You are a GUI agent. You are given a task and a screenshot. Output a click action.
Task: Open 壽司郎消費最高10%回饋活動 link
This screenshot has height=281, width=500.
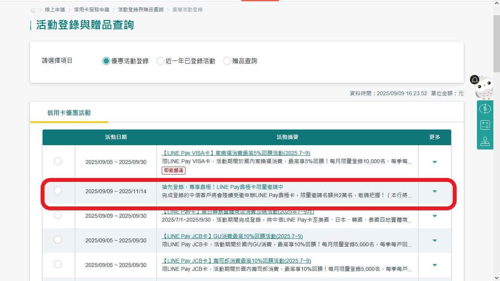pyautogui.click(x=236, y=261)
